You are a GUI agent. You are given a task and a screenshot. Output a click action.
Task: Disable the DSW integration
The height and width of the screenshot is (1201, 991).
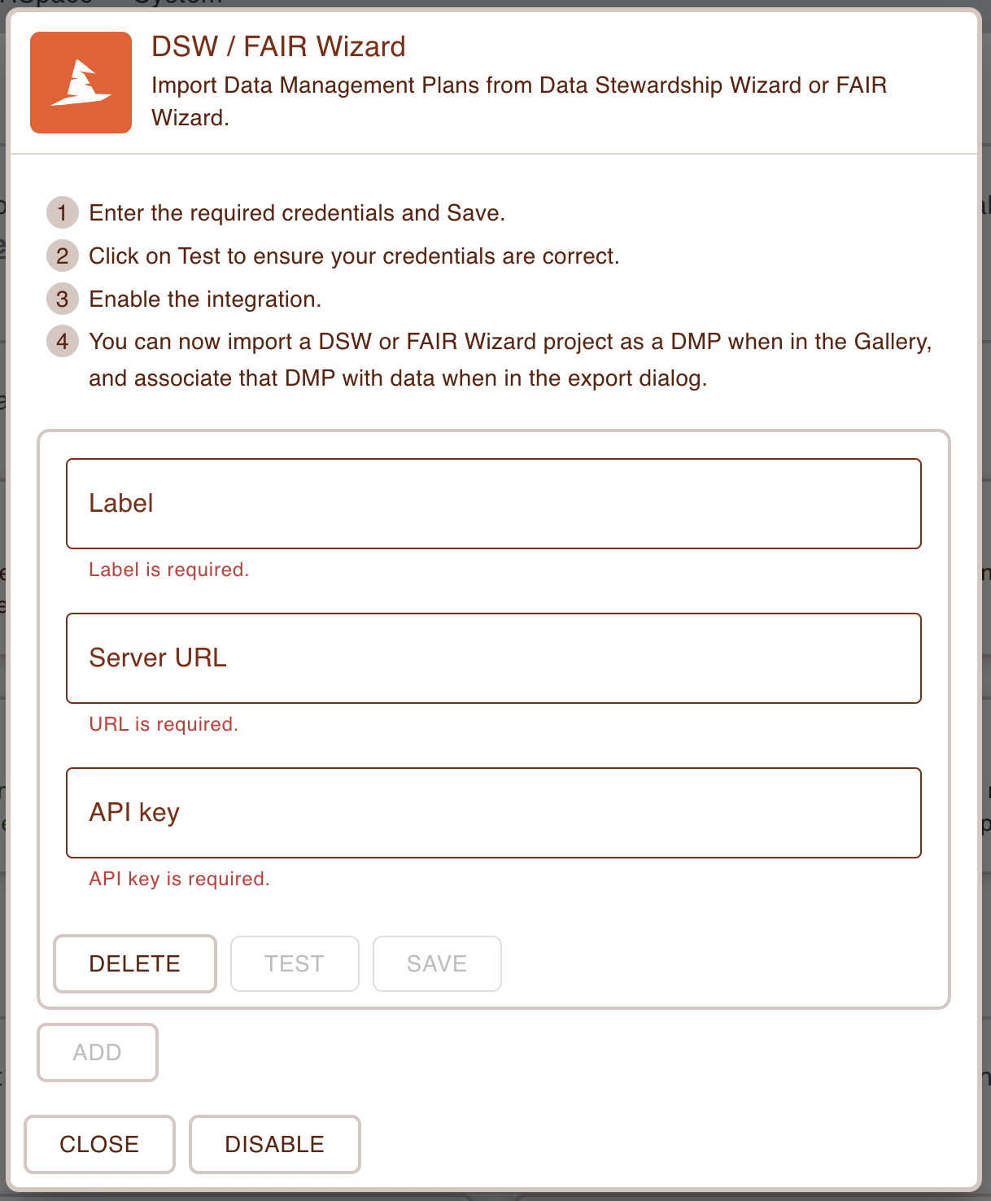(274, 1144)
